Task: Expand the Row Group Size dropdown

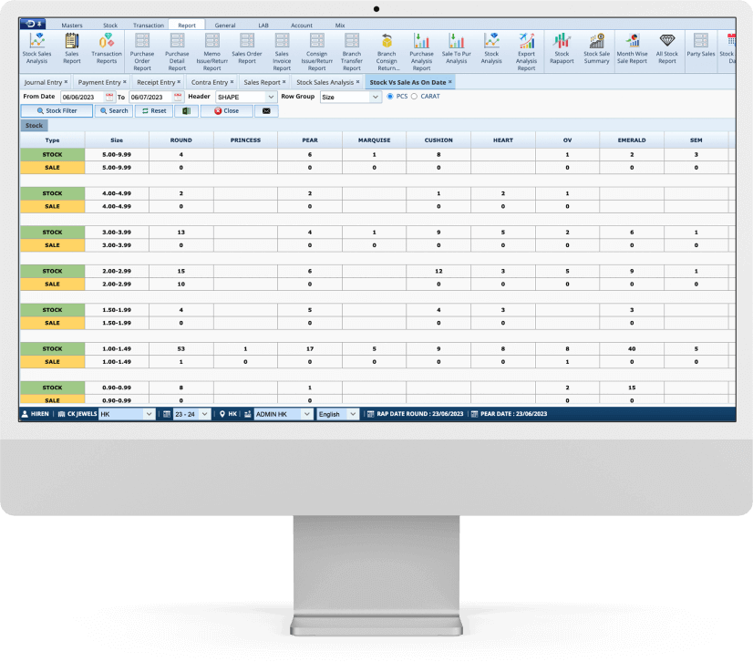Action: 376,97
